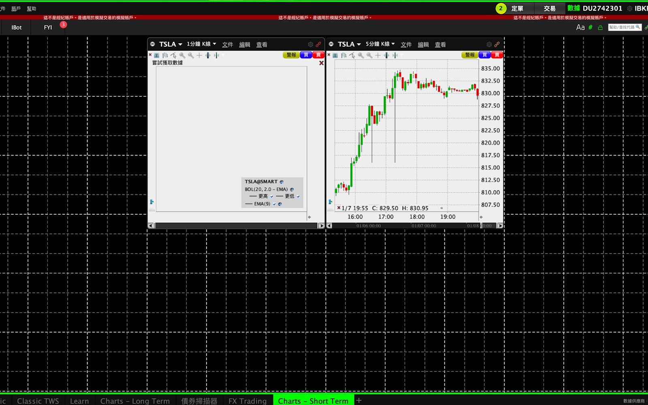Screen dimensions: 648x405
Task: Open 5分鐘 K線 interval dropdown
Action: 380,44
